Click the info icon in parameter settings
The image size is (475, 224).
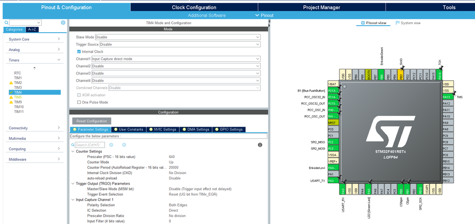(x=260, y=145)
